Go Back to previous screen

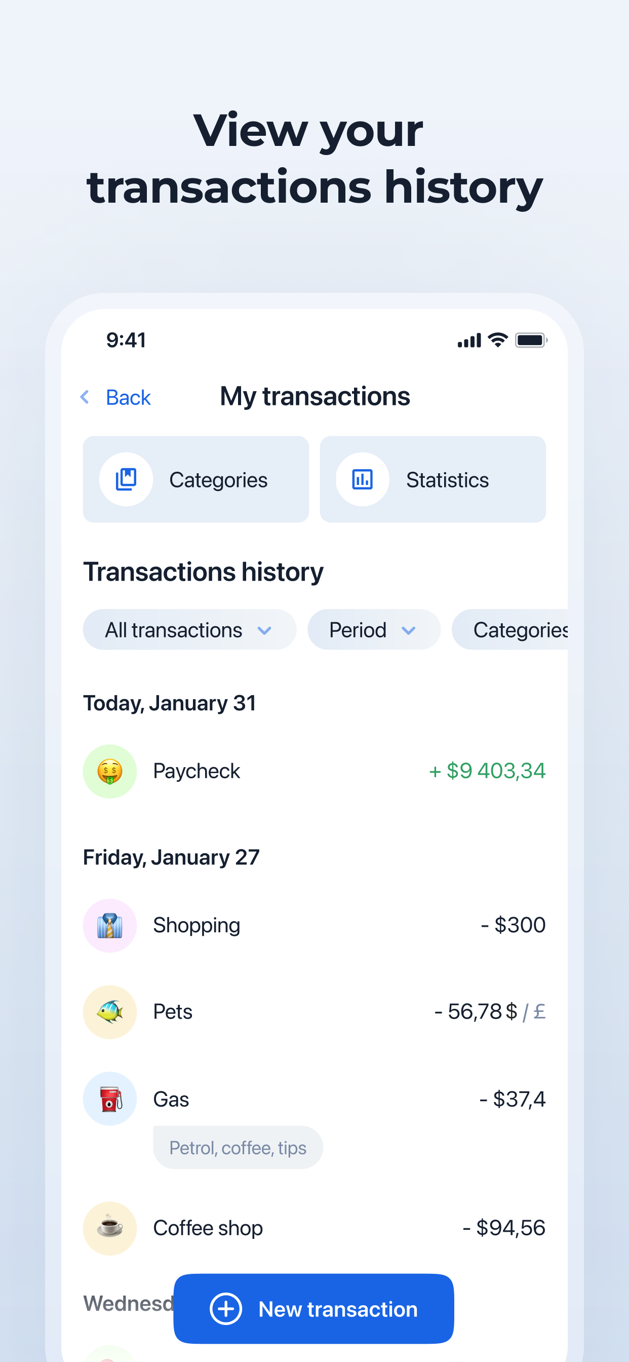115,397
